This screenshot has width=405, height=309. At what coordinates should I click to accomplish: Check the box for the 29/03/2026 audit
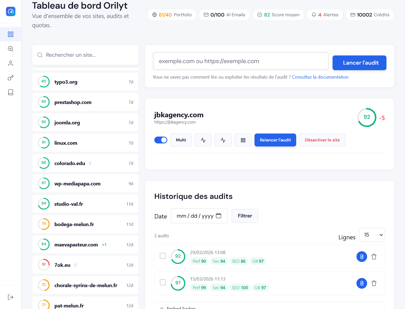[163, 256]
